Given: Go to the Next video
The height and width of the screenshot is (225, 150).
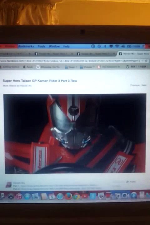Looking at the screenshot, I should click(144, 85).
